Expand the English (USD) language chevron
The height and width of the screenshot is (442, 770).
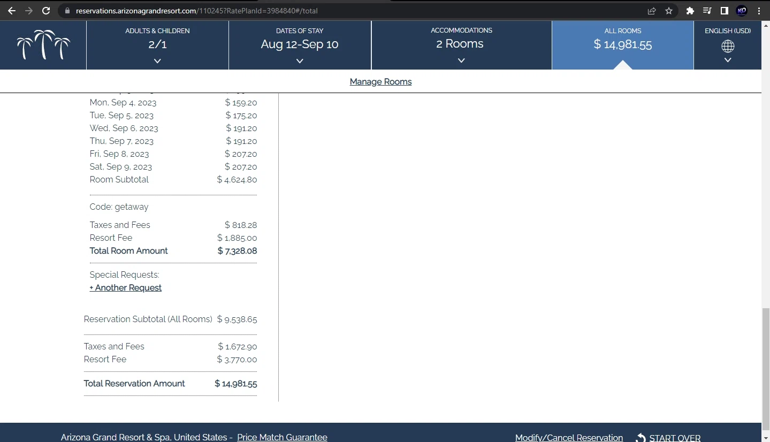click(x=728, y=60)
